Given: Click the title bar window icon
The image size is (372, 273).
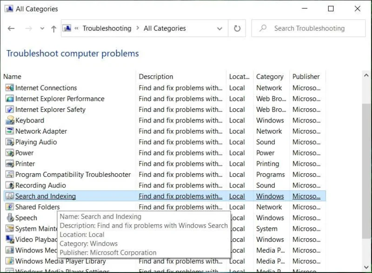Looking at the screenshot, I should pos(9,9).
